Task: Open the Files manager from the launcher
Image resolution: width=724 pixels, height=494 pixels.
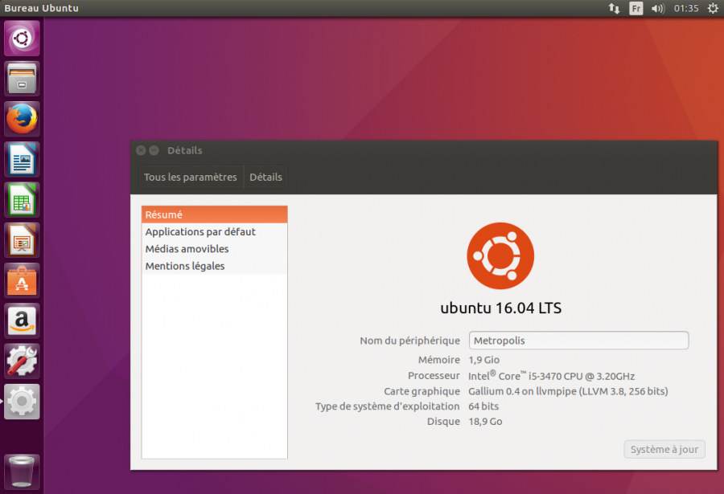Action: pyautogui.click(x=22, y=79)
